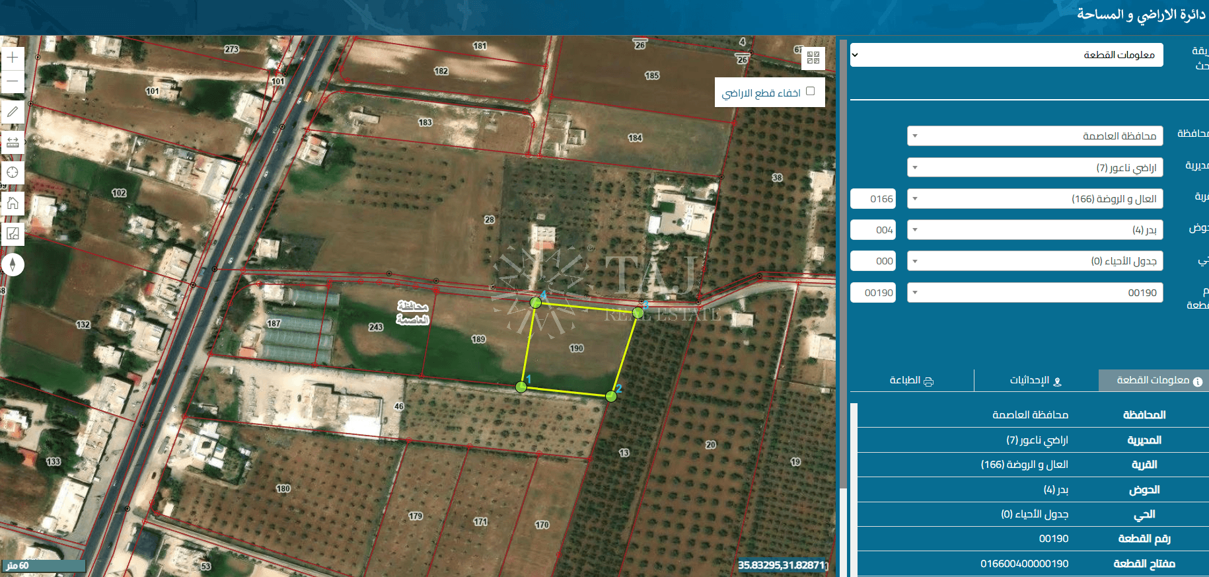The height and width of the screenshot is (577, 1209).
Task: Open the map sheet tool below Home
Action: pyautogui.click(x=13, y=233)
